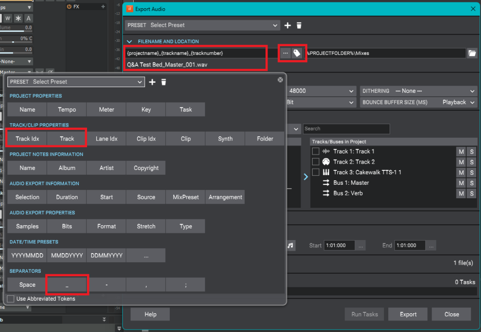
Task: Check the Track 1: Track 1 checkbox
Action: (x=316, y=151)
